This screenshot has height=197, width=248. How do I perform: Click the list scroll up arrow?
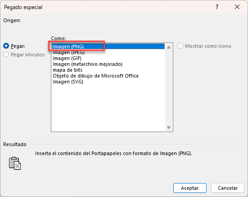point(169,47)
